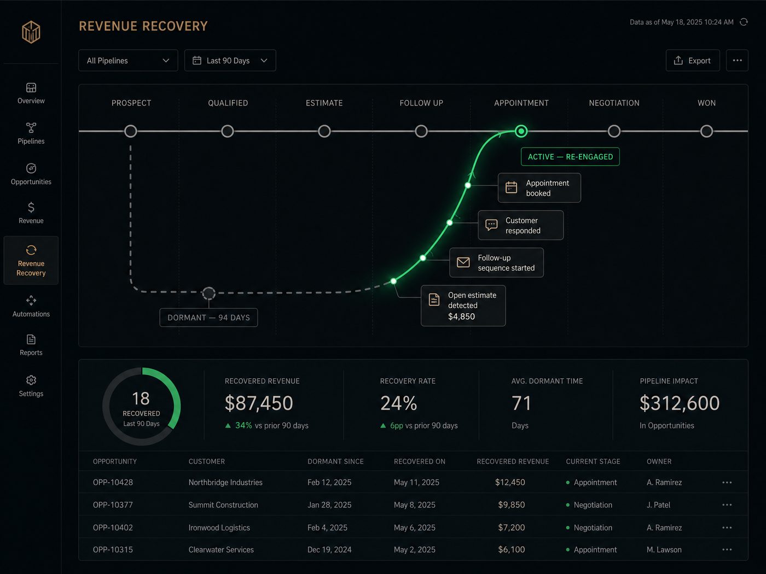Click the Dormant — 94 Days label
Screen dimensions: 766x574
tap(208, 318)
